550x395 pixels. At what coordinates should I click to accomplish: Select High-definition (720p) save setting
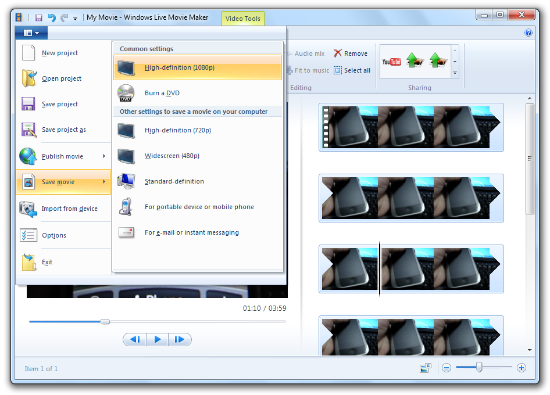point(198,130)
